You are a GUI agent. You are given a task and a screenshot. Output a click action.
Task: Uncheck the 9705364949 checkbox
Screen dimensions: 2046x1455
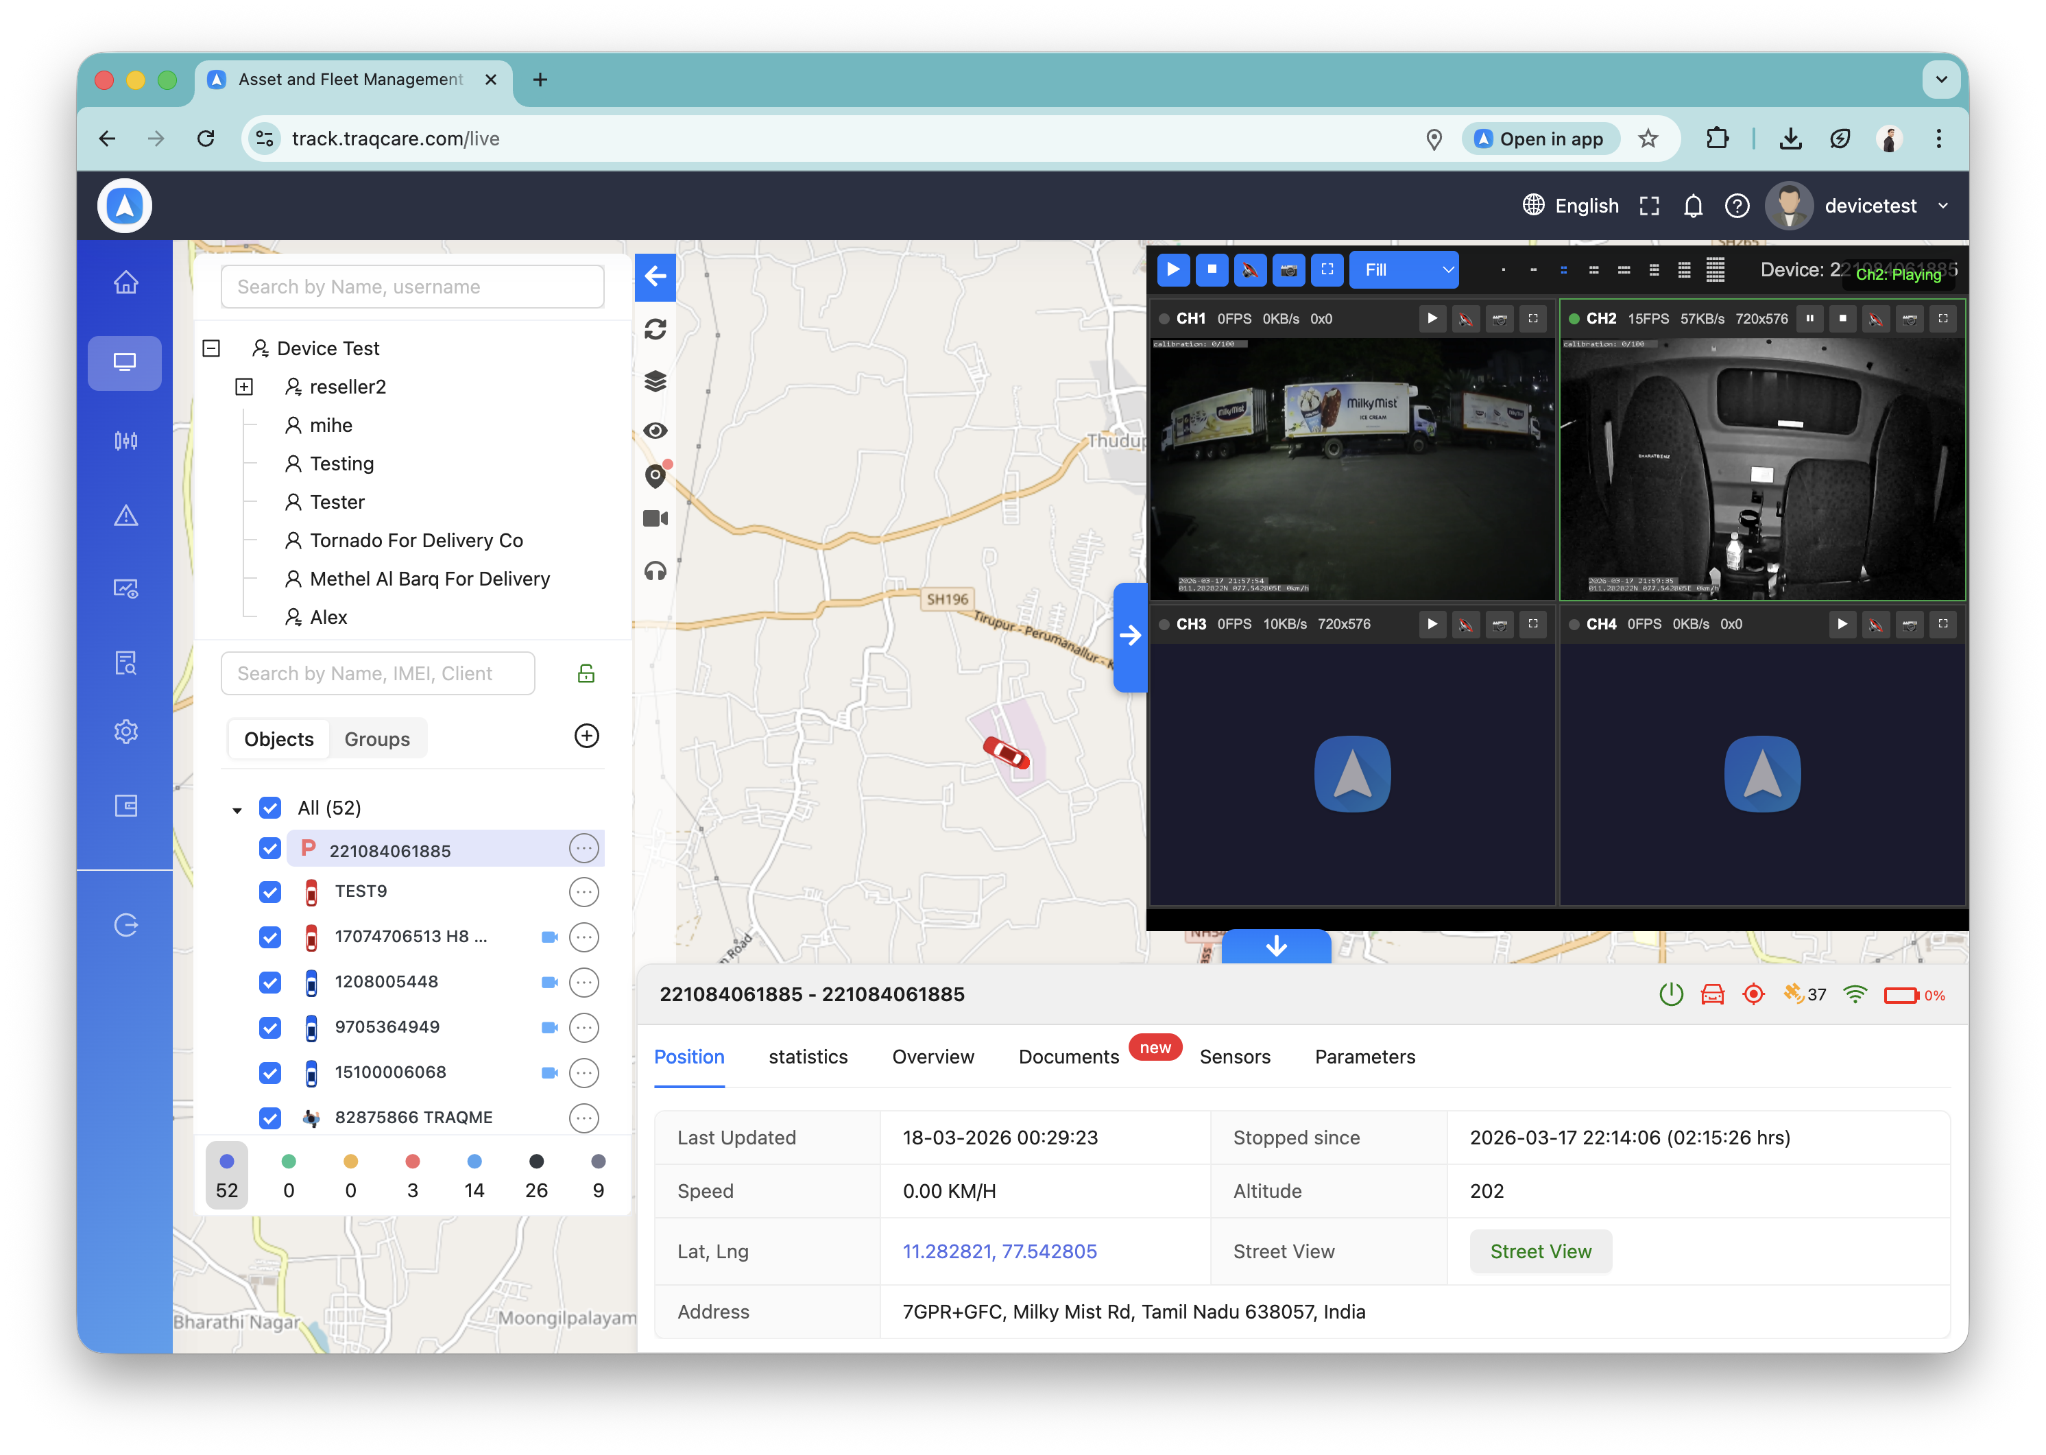pos(269,1029)
